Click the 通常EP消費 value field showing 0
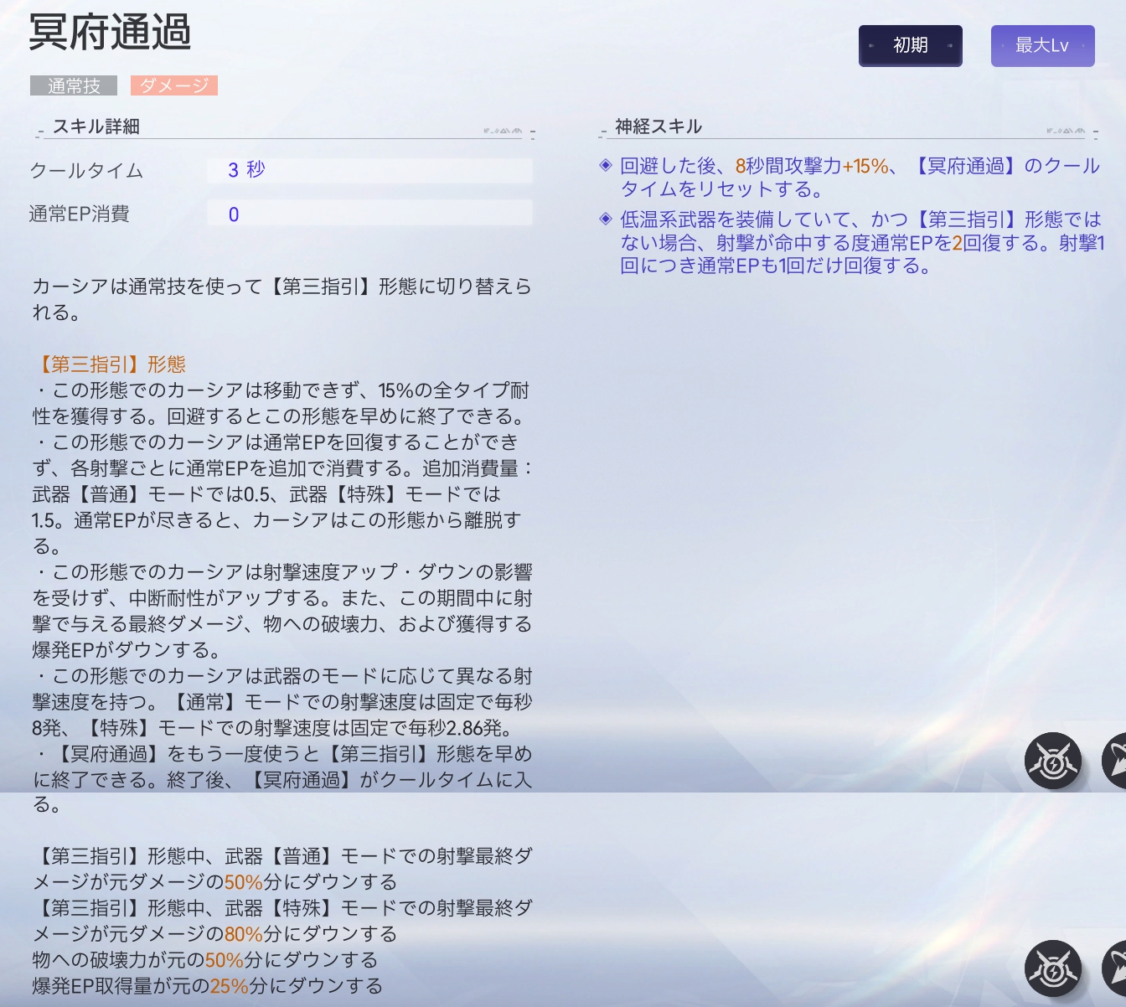1126x1007 pixels. [369, 214]
